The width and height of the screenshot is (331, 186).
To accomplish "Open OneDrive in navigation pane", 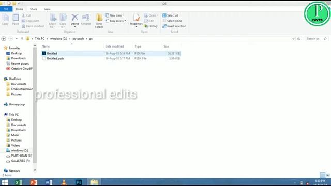I will (12, 79).
